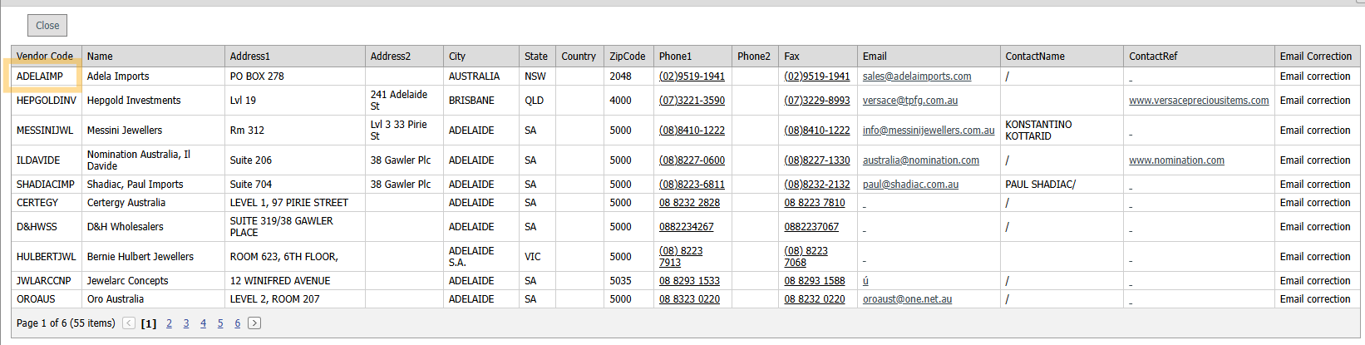Click Email correction for Oro Australia

click(x=1314, y=299)
